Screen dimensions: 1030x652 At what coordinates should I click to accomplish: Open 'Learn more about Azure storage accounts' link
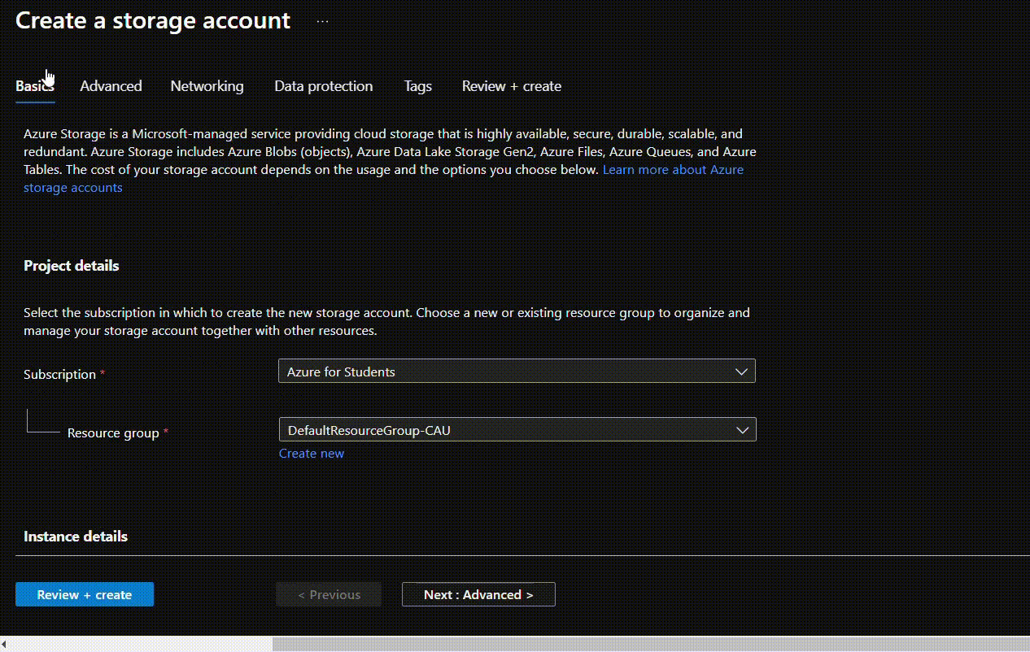pos(672,170)
